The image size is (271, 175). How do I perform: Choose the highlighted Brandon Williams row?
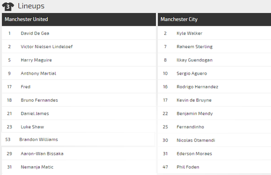click(78, 139)
